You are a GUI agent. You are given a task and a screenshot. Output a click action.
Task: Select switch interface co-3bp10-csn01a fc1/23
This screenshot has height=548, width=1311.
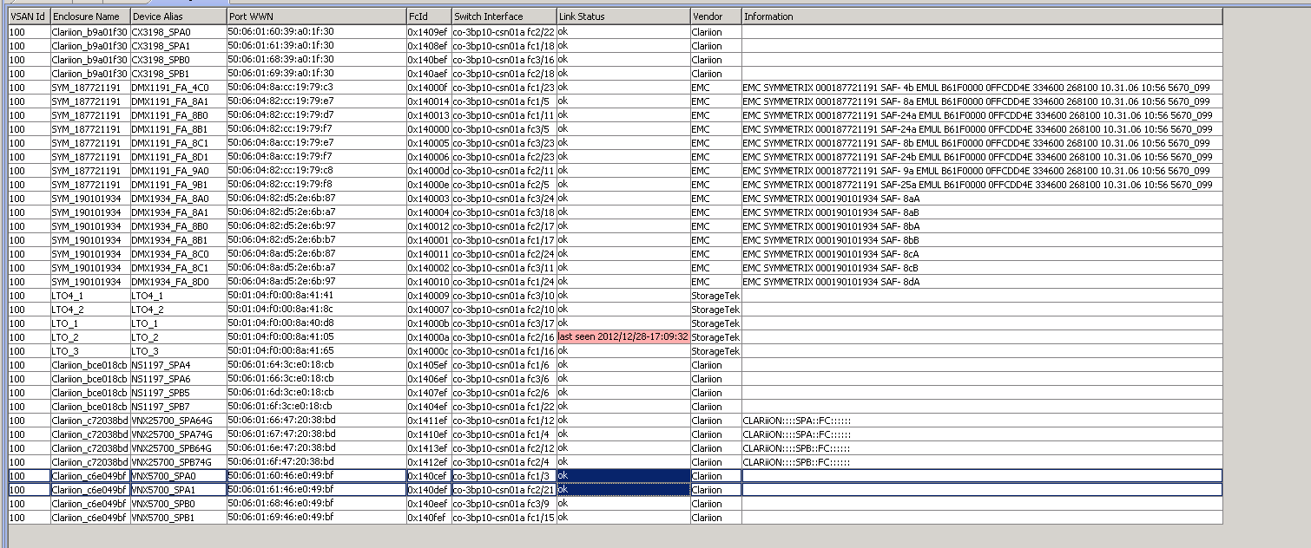click(504, 88)
